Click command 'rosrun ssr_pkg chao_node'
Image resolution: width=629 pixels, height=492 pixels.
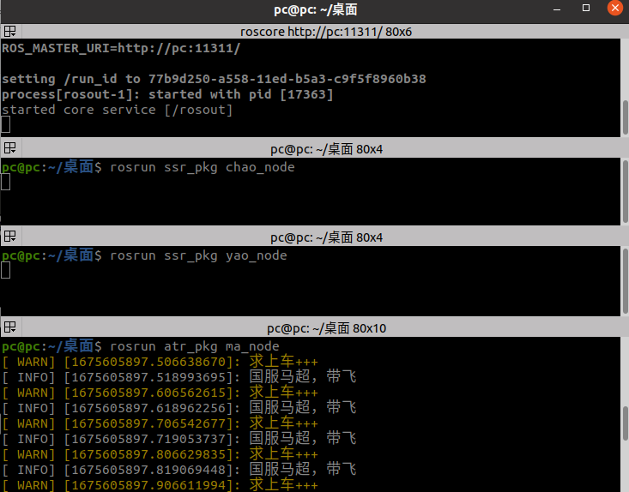point(203,167)
